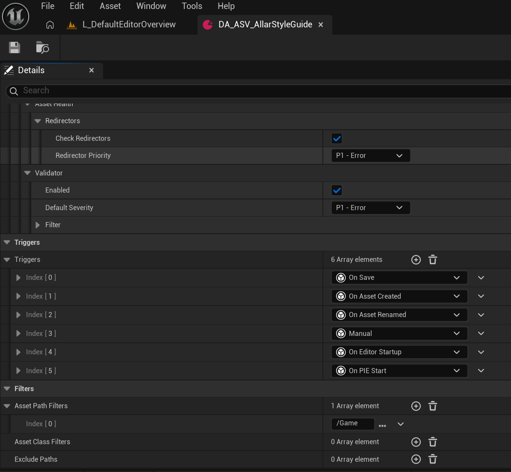Save the asset with the floppy disk icon

pyautogui.click(x=15, y=47)
